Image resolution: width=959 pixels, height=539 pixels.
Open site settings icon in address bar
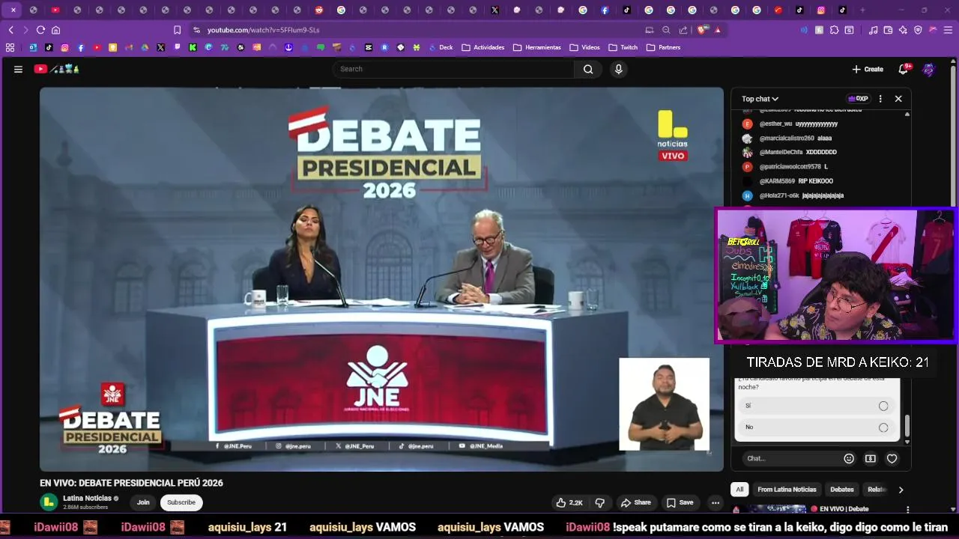pyautogui.click(x=196, y=30)
